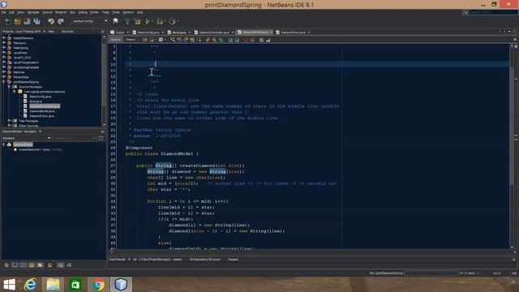Image resolution: width=519 pixels, height=292 pixels.
Task: Open the Members dropdown in Navigator
Action: [27, 138]
